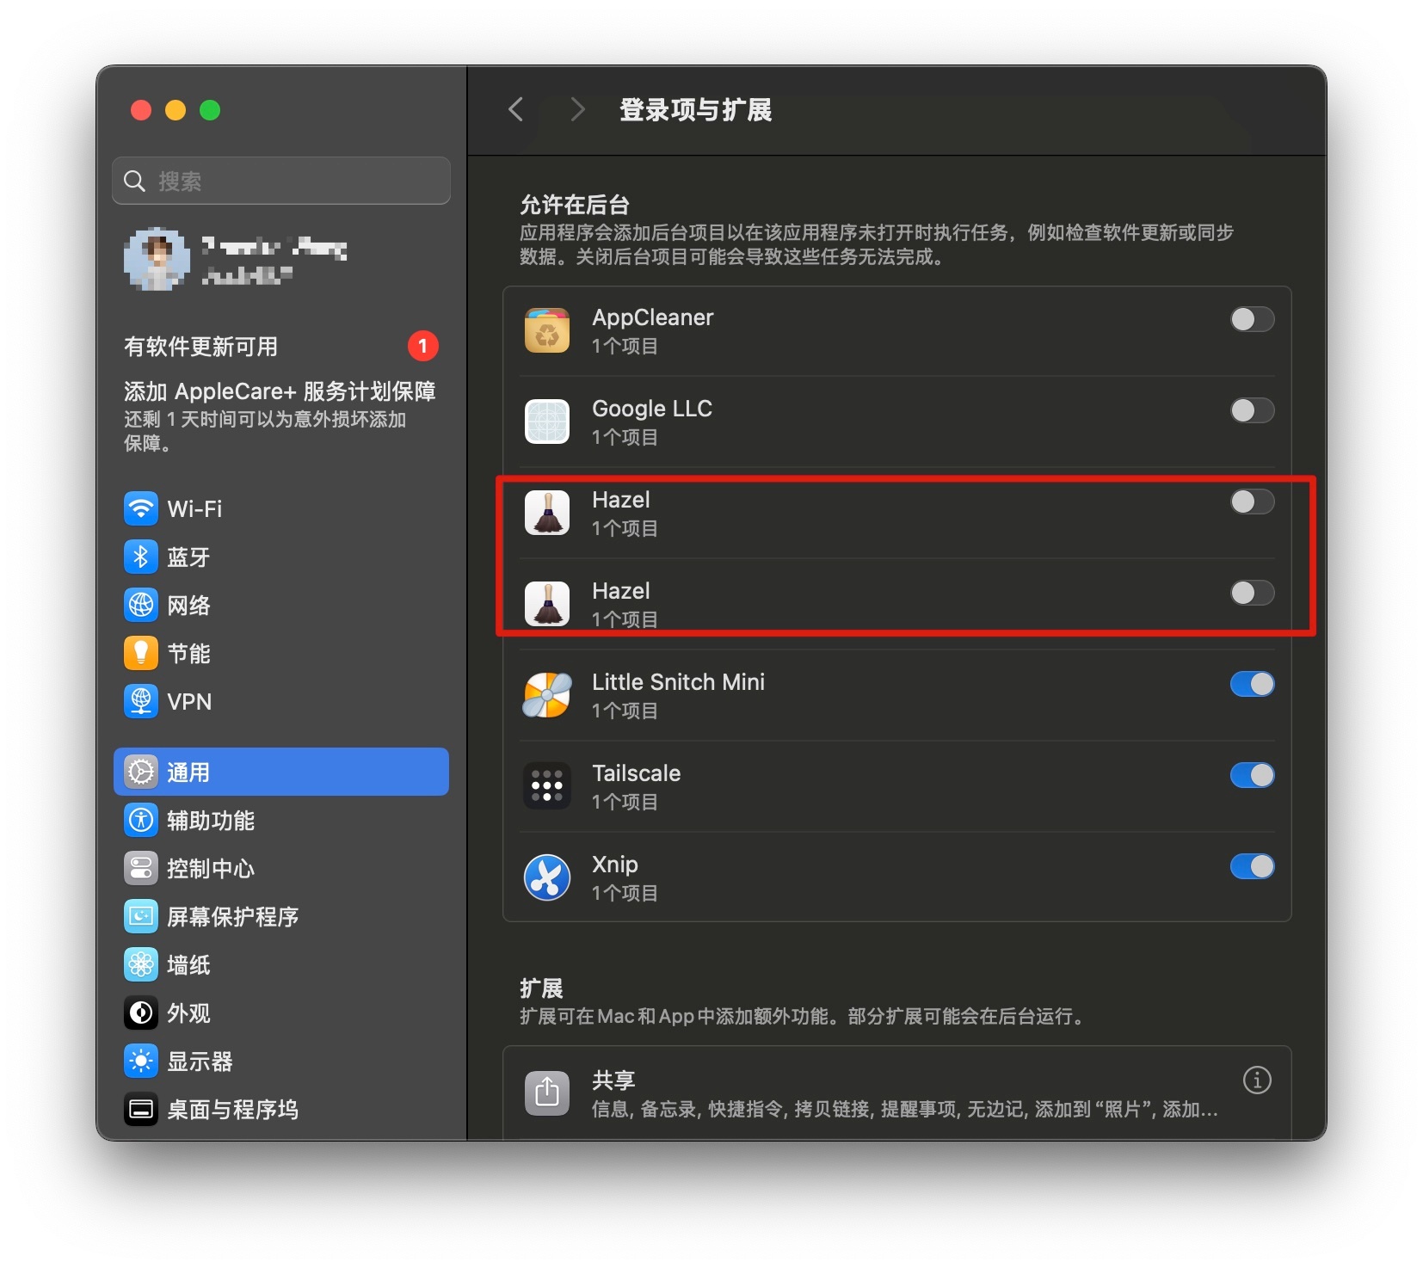Image resolution: width=1423 pixels, height=1268 pixels.
Task: Open the 节能 lightbulb icon
Action: (141, 653)
